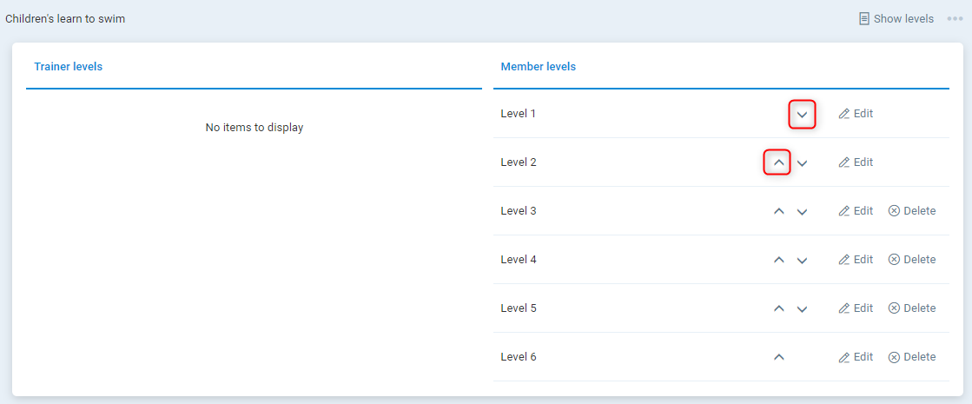Edit Level 2
The image size is (972, 404).
pyautogui.click(x=856, y=162)
